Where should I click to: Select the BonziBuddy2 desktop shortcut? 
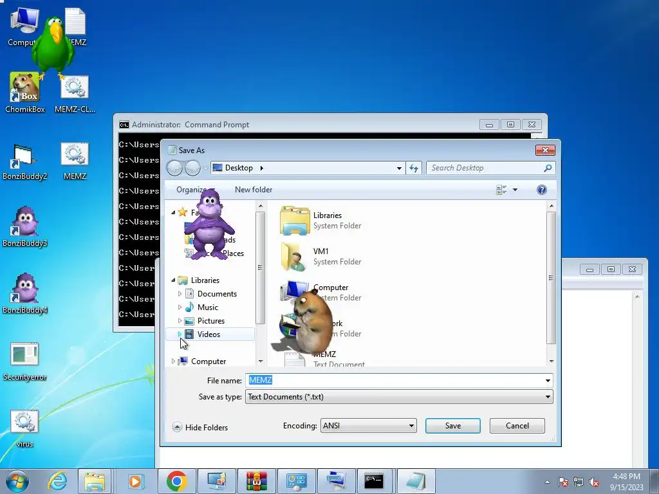click(25, 161)
